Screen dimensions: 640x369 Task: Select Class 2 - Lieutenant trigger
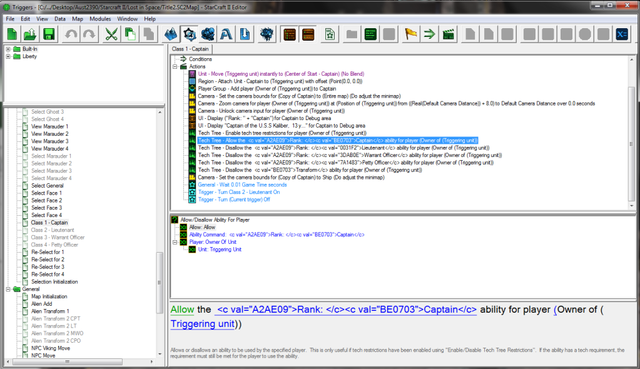click(x=51, y=230)
